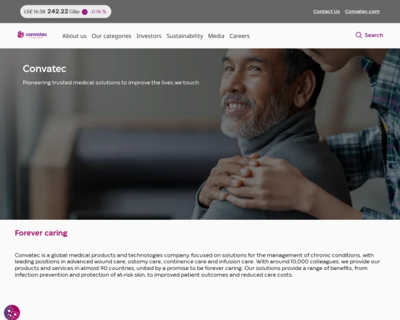This screenshot has height=320, width=400.
Task: Visit the Convatec.com link
Action: pyautogui.click(x=362, y=11)
